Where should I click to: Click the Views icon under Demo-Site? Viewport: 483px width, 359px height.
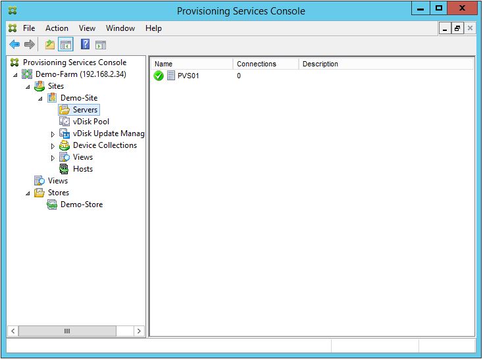tap(64, 157)
